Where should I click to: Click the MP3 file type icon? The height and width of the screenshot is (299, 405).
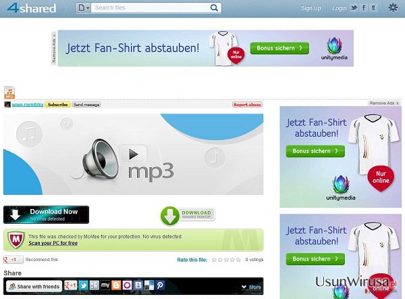coord(9,93)
